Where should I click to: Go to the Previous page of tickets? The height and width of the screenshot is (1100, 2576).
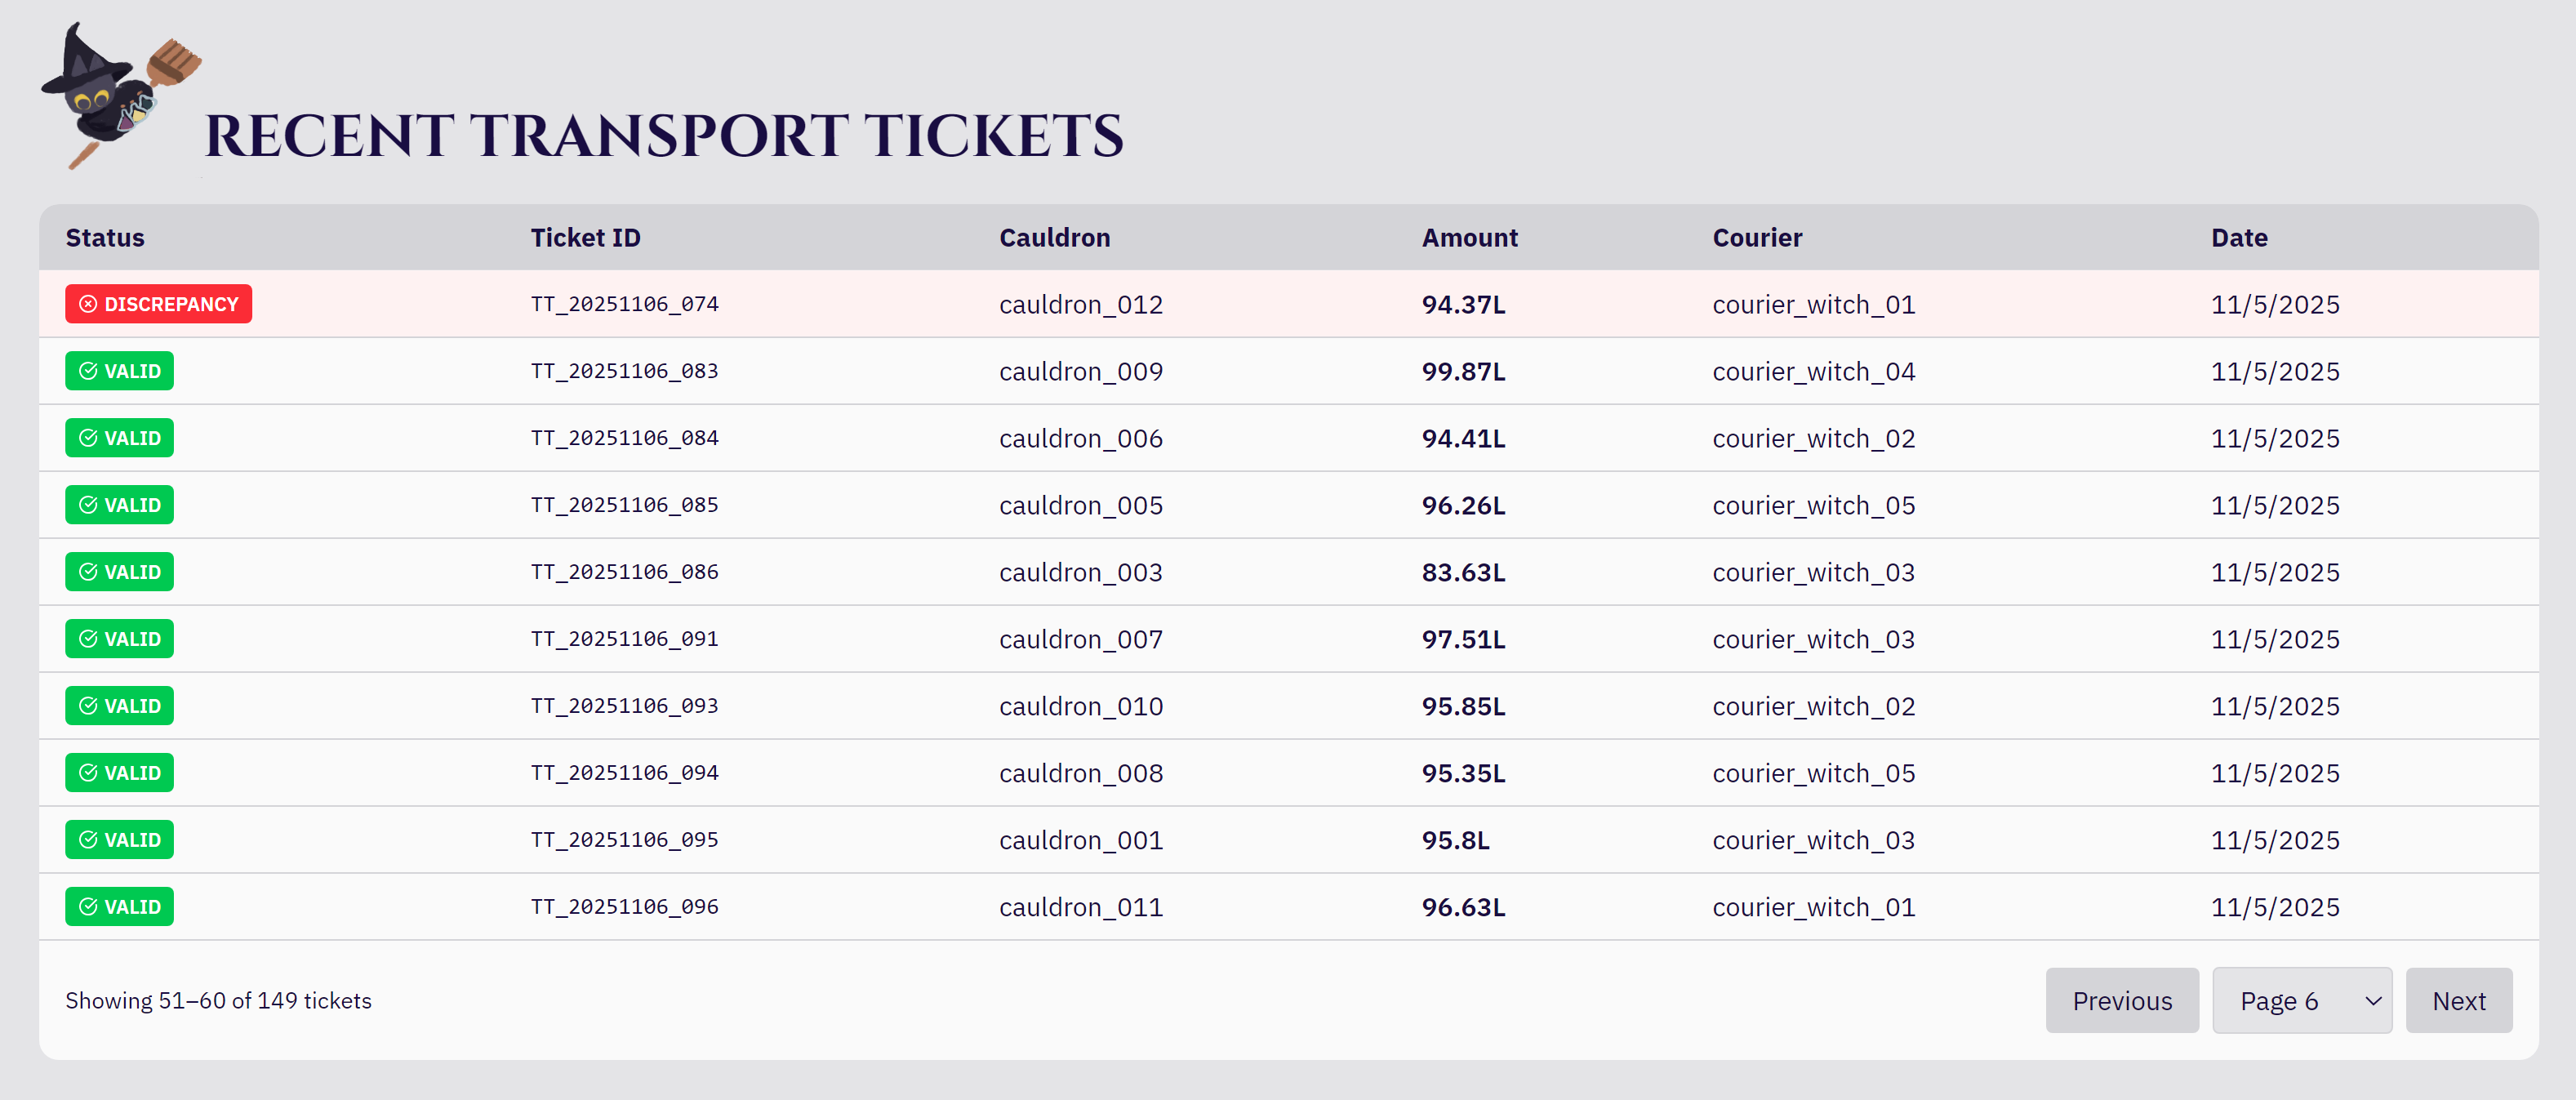click(2121, 1000)
